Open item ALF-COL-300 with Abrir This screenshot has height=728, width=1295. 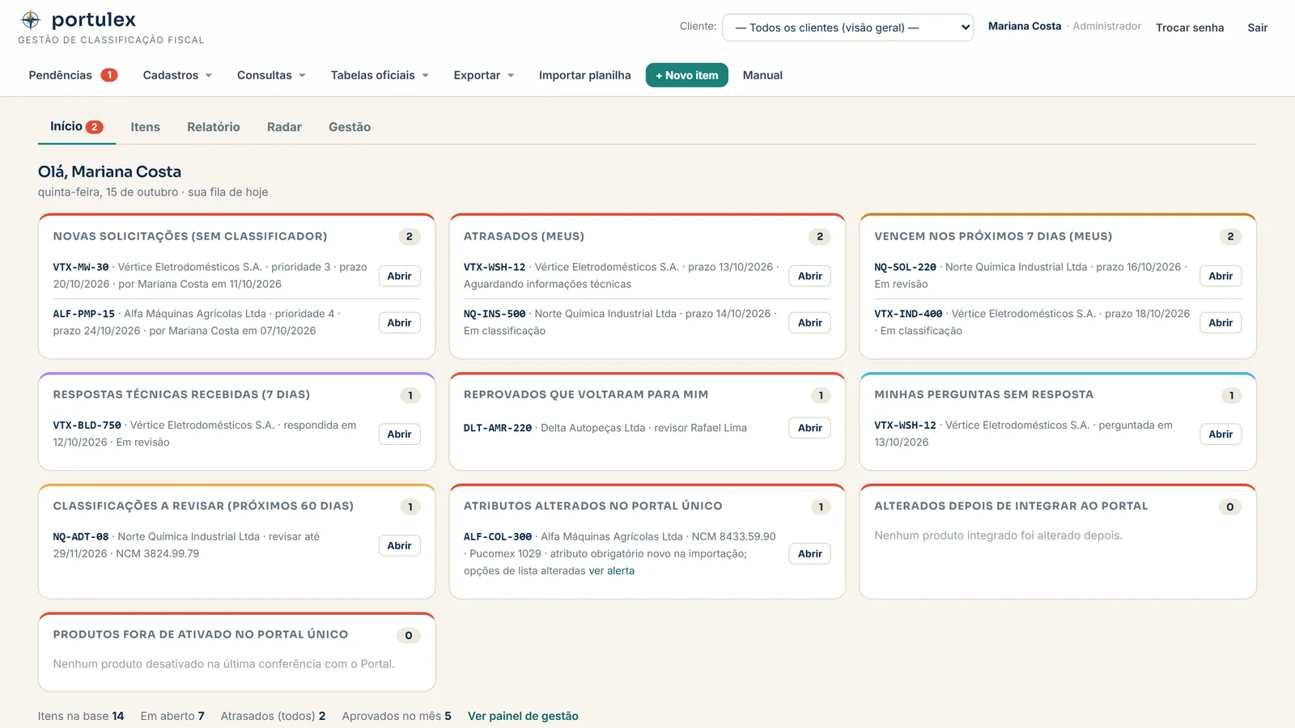[809, 554]
